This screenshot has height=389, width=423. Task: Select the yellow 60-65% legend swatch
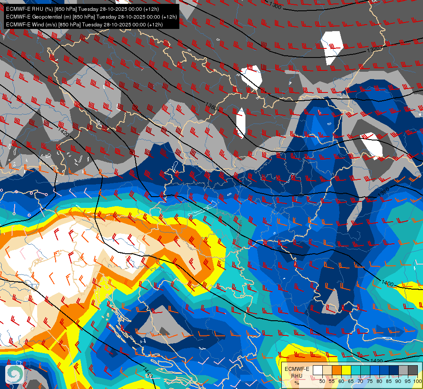[347, 370]
